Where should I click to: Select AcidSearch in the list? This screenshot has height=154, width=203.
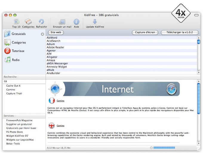click(122, 41)
